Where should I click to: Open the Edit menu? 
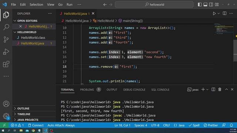[x=23, y=4]
